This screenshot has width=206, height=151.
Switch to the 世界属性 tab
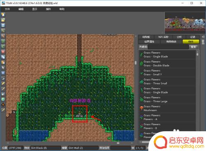point(149,42)
